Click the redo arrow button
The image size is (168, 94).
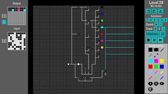(x=154, y=11)
